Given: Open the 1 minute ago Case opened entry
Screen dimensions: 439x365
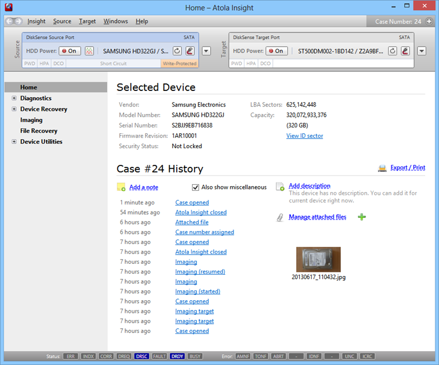Looking at the screenshot, I should tap(192, 202).
